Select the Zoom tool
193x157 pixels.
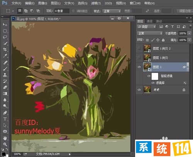[5, 144]
